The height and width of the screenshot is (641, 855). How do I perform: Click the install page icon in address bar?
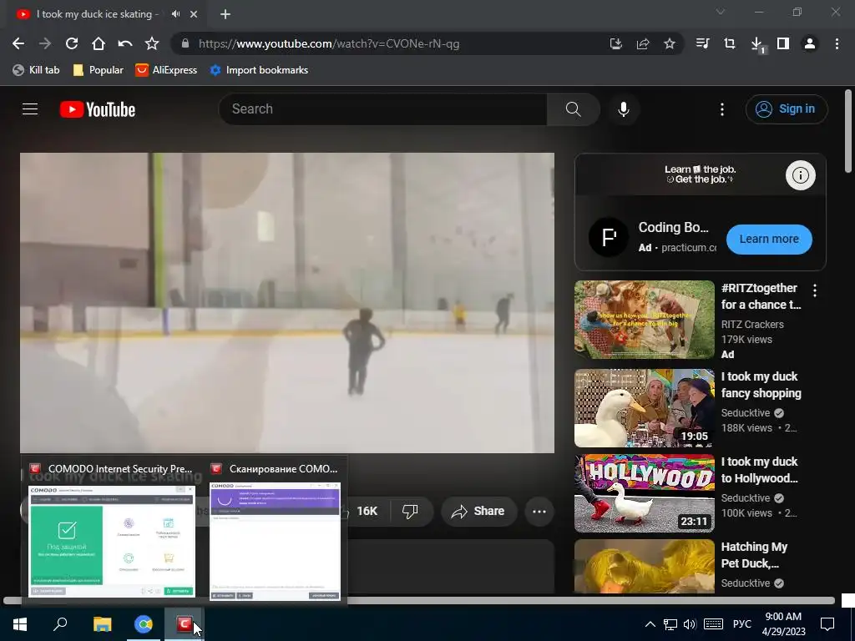click(x=616, y=43)
